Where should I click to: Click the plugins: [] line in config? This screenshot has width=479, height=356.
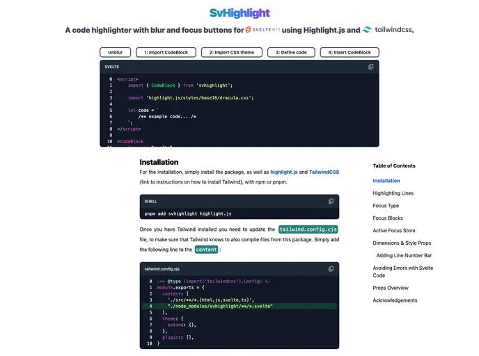tap(178, 337)
